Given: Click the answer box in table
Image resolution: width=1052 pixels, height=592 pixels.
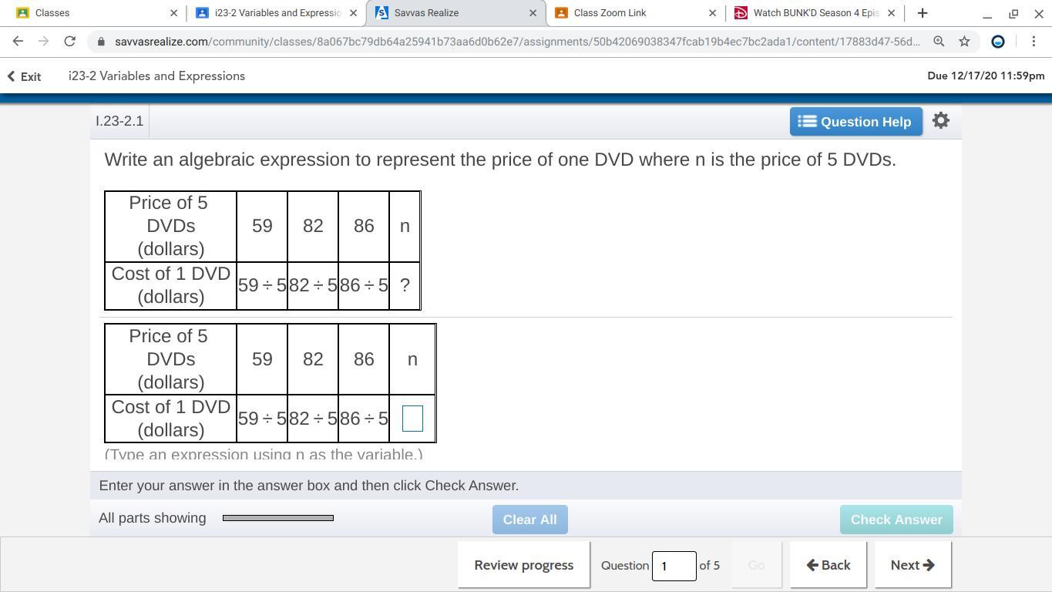Looking at the screenshot, I should [x=412, y=419].
